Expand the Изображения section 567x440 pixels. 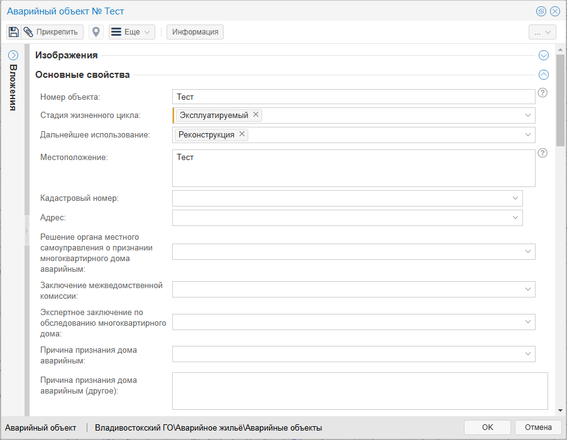click(544, 55)
